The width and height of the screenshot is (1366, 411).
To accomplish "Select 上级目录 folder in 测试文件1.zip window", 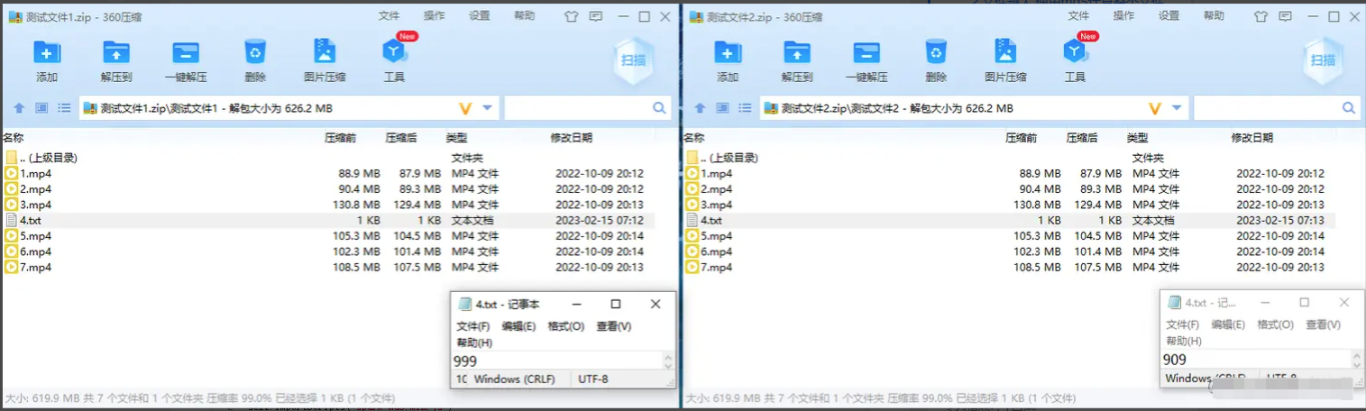I will (x=328, y=158).
